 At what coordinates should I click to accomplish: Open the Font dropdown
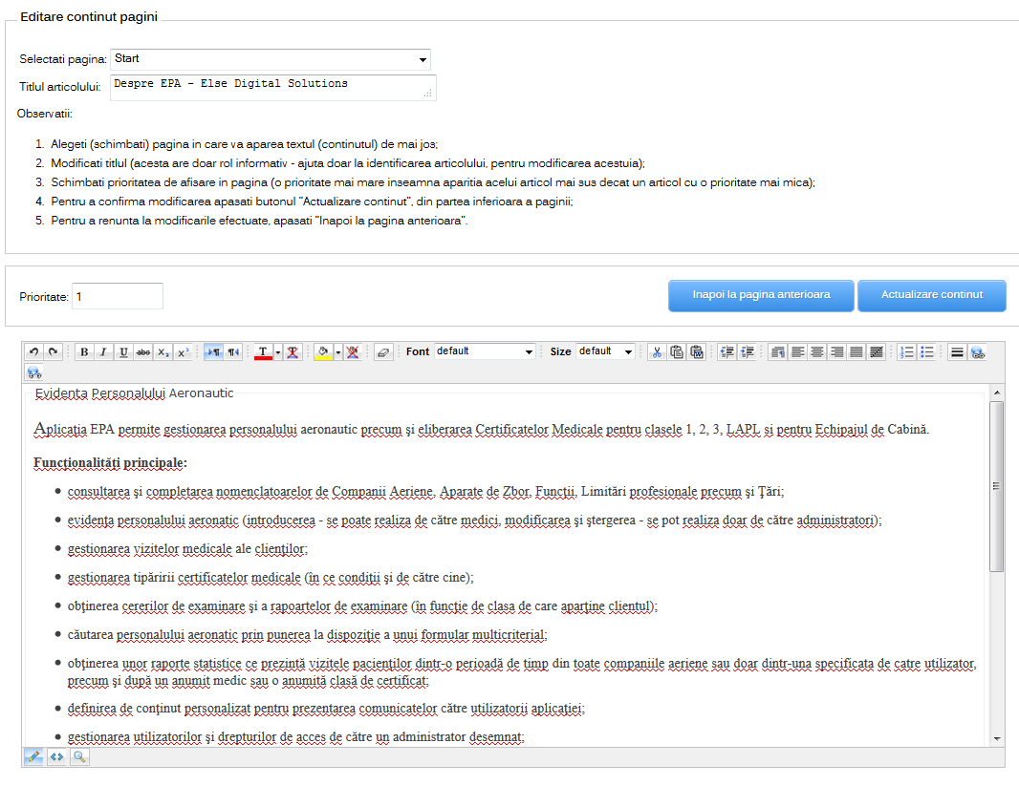(484, 351)
